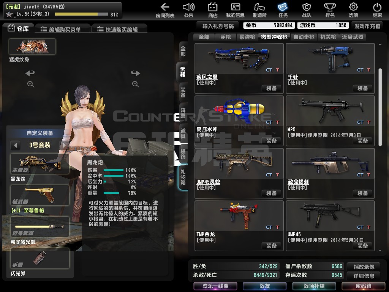
Task: Select vertical 武器 category tab
Action: pyautogui.click(x=183, y=72)
